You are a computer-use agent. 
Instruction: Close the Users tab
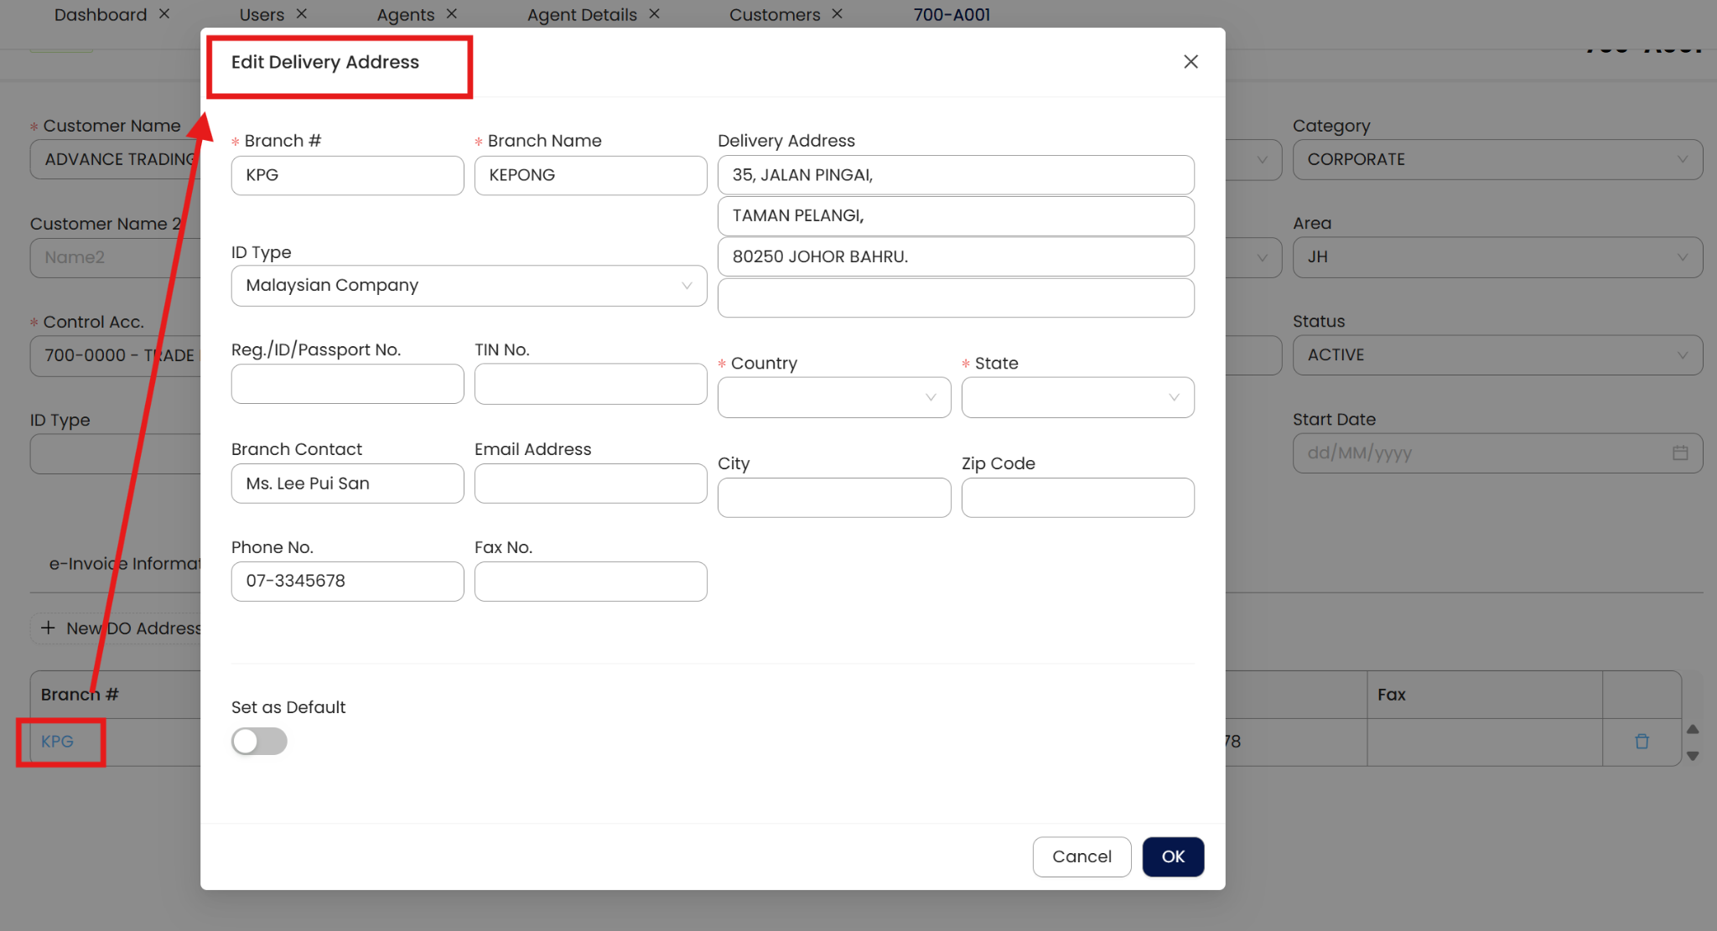pos(302,14)
